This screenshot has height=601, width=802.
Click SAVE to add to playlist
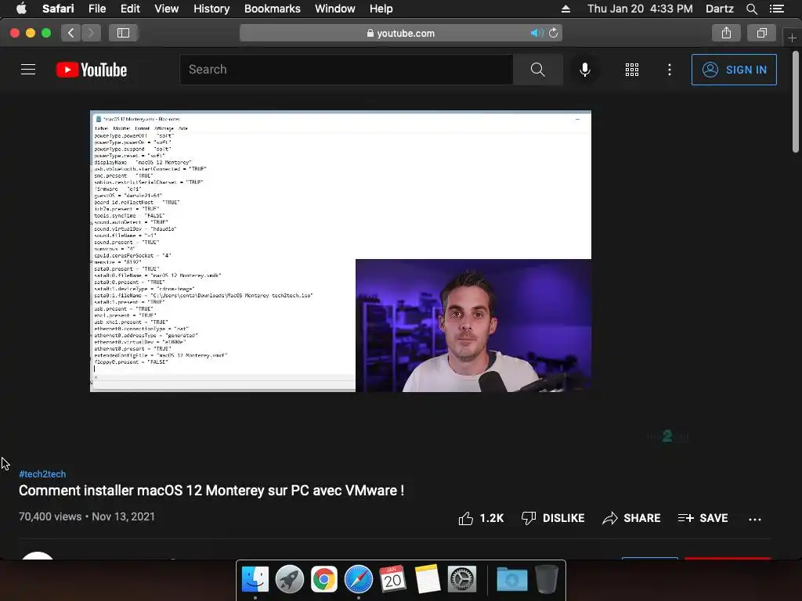703,518
